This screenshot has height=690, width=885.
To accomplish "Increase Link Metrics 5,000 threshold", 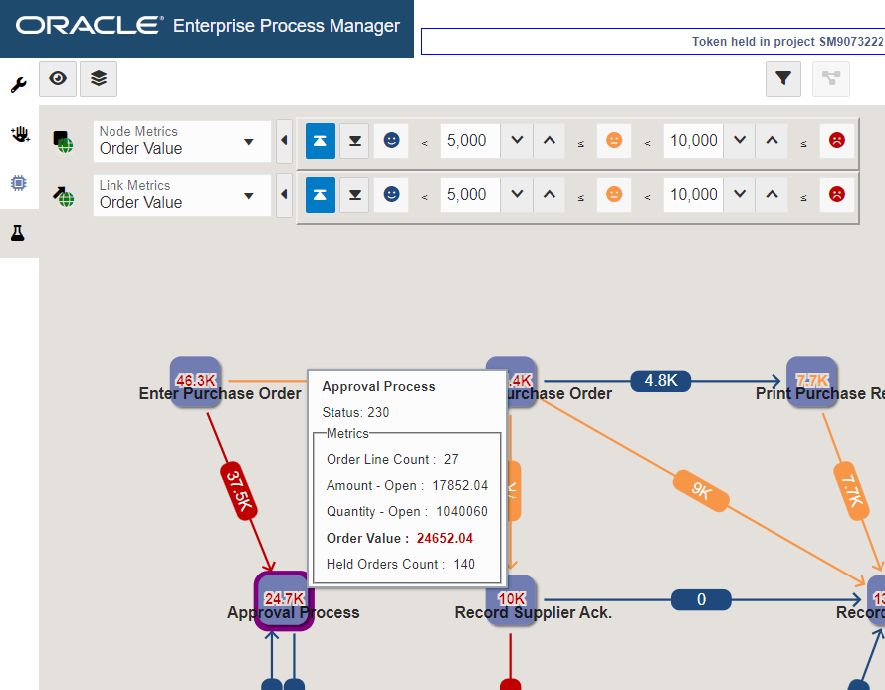I will pyautogui.click(x=550, y=195).
